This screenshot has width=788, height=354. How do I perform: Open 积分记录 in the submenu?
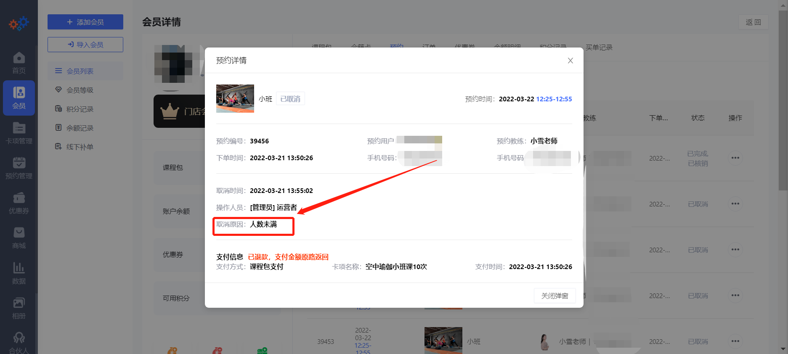80,109
